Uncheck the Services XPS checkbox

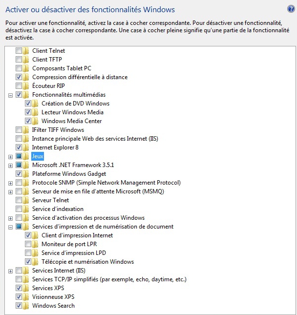[19, 288]
